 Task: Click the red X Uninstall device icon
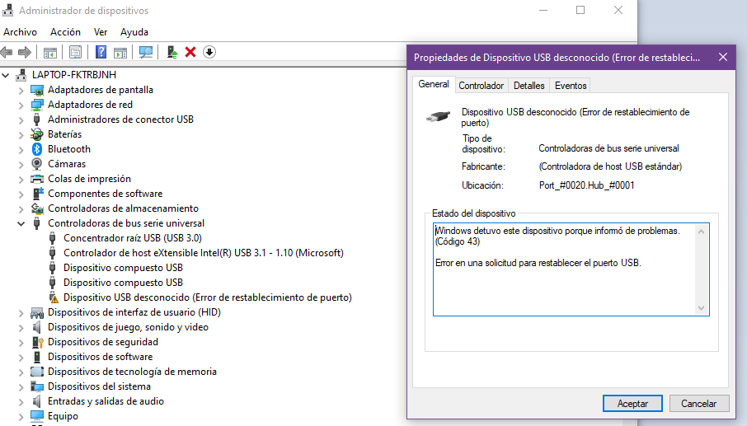tap(190, 52)
